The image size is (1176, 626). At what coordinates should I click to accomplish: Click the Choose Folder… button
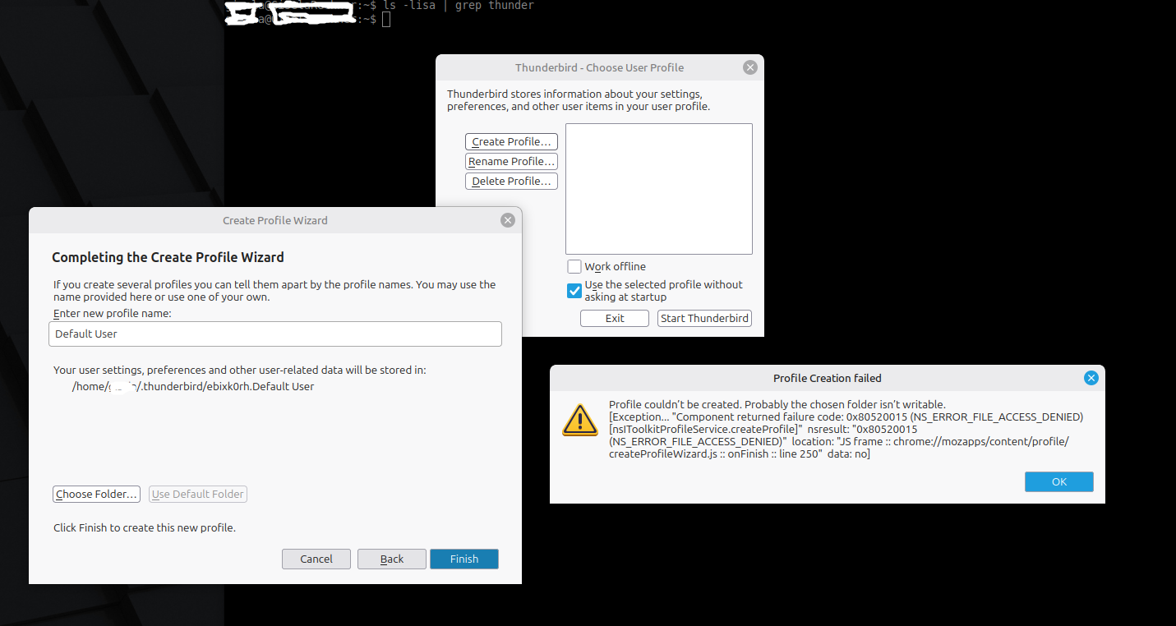(96, 495)
